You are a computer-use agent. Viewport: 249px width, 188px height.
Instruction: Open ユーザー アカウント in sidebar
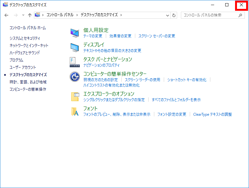[x=23, y=68]
